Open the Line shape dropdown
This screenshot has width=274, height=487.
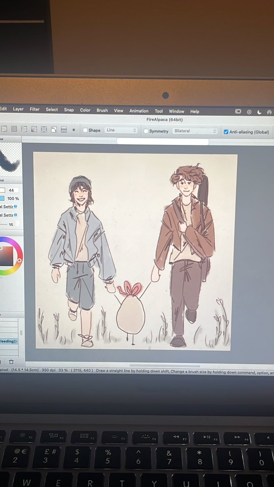click(x=121, y=130)
